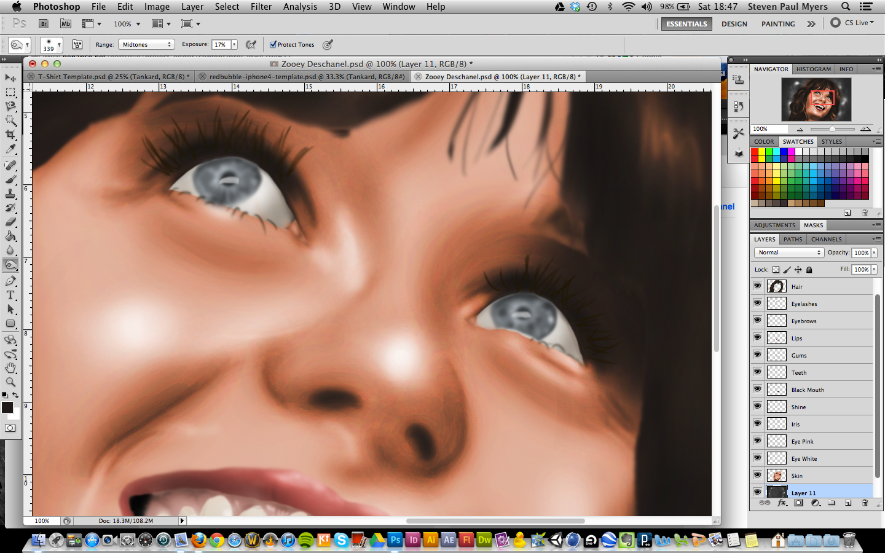This screenshot has width=885, height=553.
Task: Hide the Eyebrows layer
Action: [757, 321]
